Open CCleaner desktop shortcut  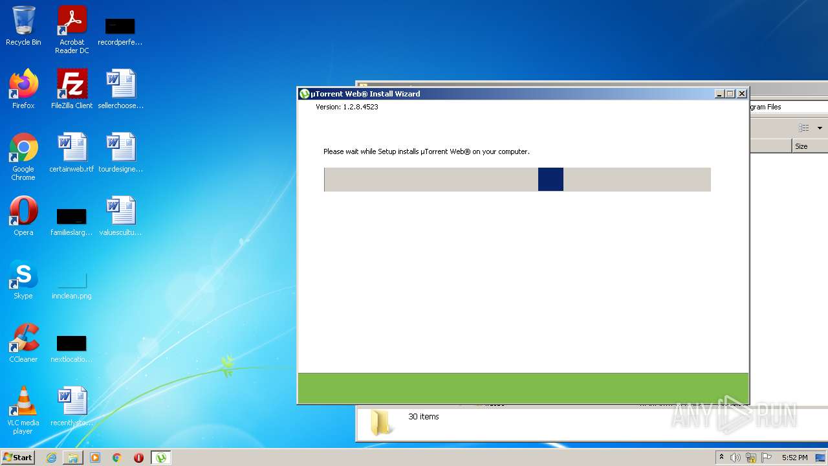pyautogui.click(x=23, y=343)
